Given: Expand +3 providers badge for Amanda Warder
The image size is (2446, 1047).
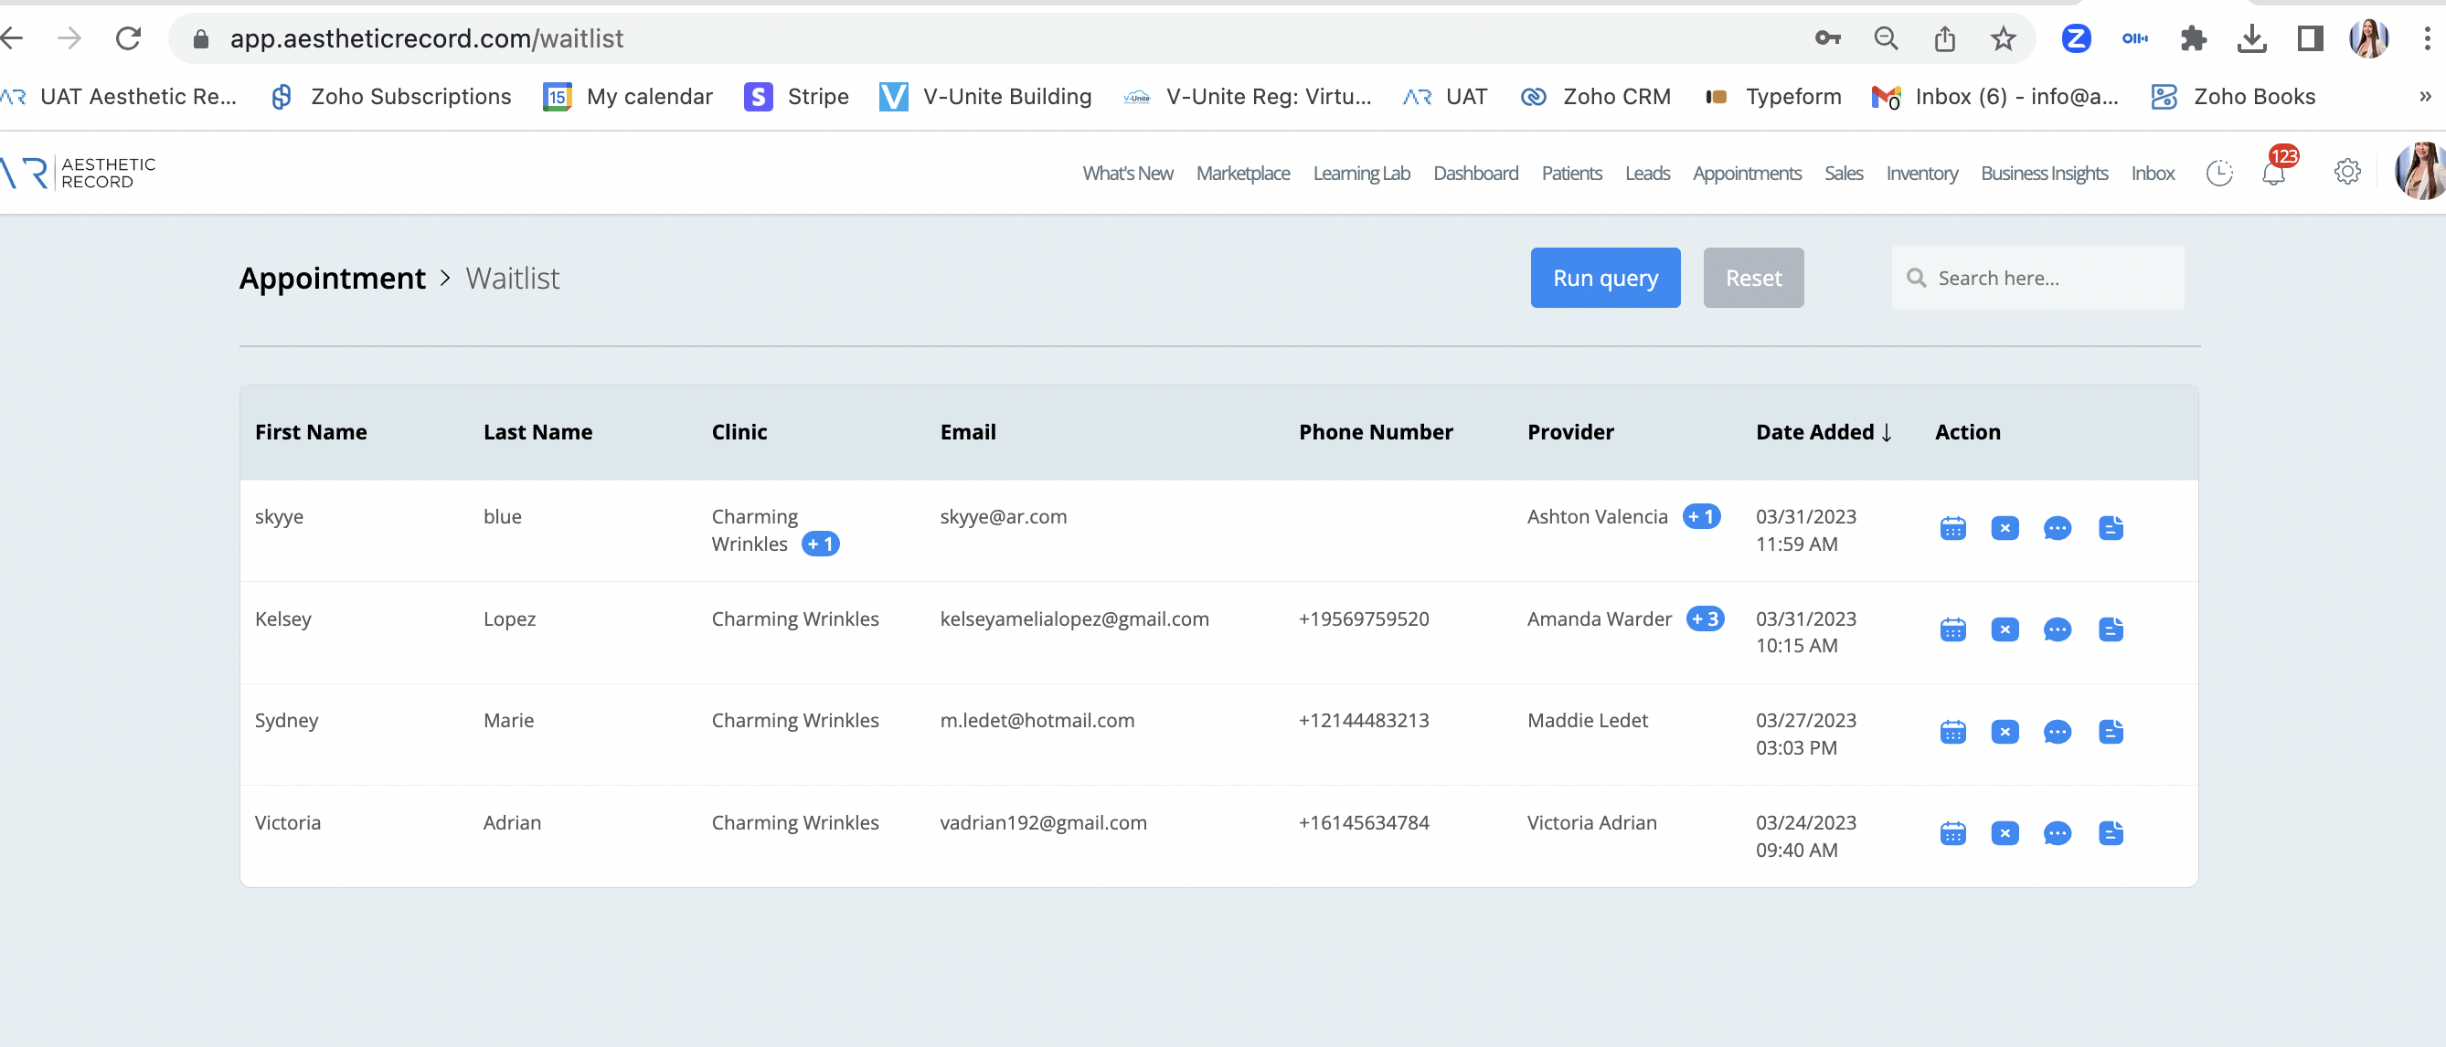Looking at the screenshot, I should 1706,619.
